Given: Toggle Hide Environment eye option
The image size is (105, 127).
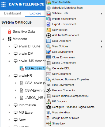Looking at the screenshot, I should coord(60,85).
